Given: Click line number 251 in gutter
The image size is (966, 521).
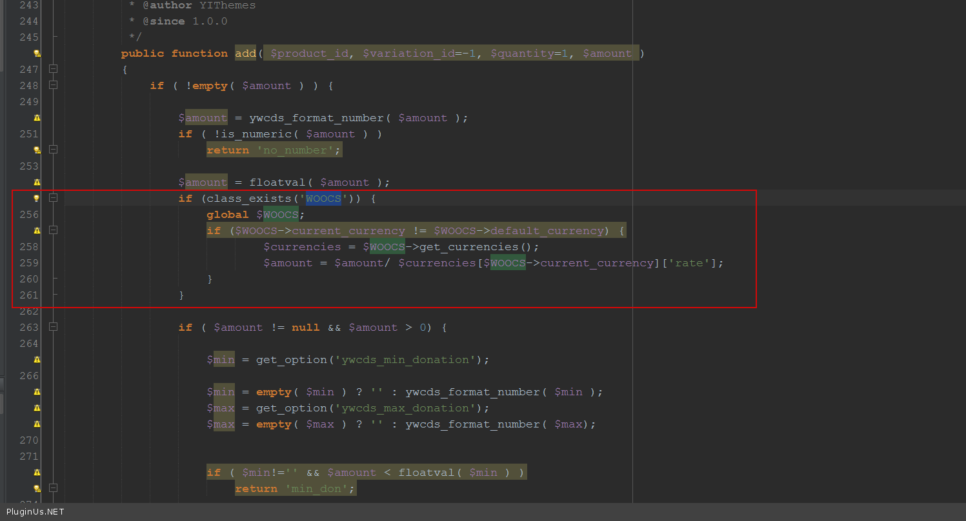Looking at the screenshot, I should coord(29,134).
